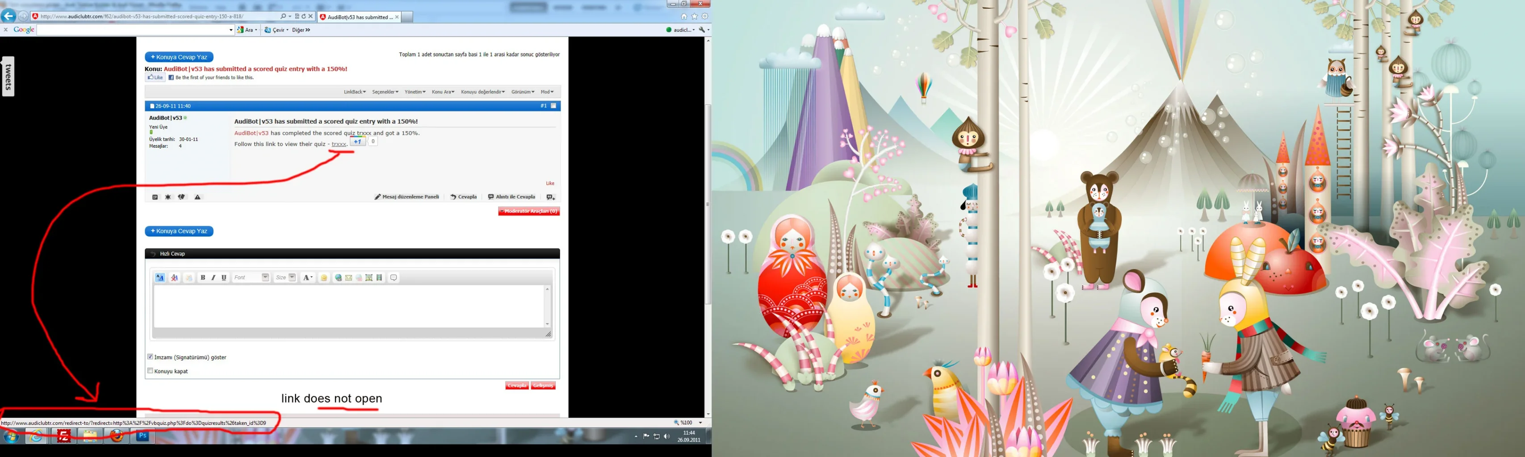This screenshot has width=1525, height=457.
Task: Open Moderatör Araçları (0)
Action: [x=529, y=211]
